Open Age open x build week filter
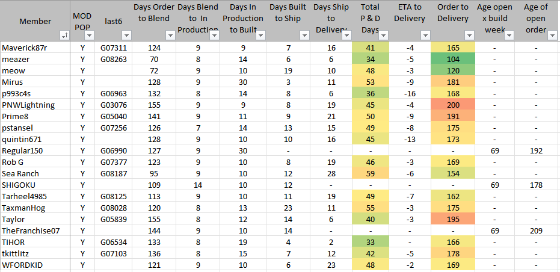Screen dimensions: 560x272 [x=508, y=36]
